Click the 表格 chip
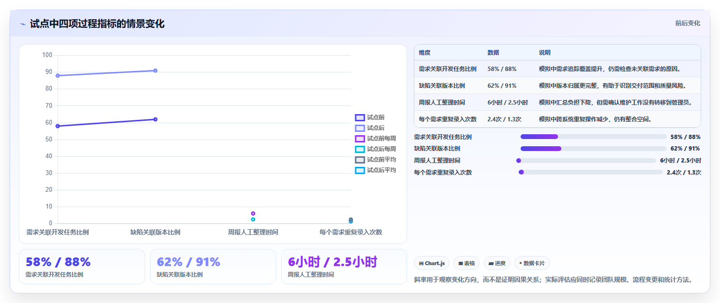Image resolution: width=720 pixels, height=303 pixels. pos(466,263)
